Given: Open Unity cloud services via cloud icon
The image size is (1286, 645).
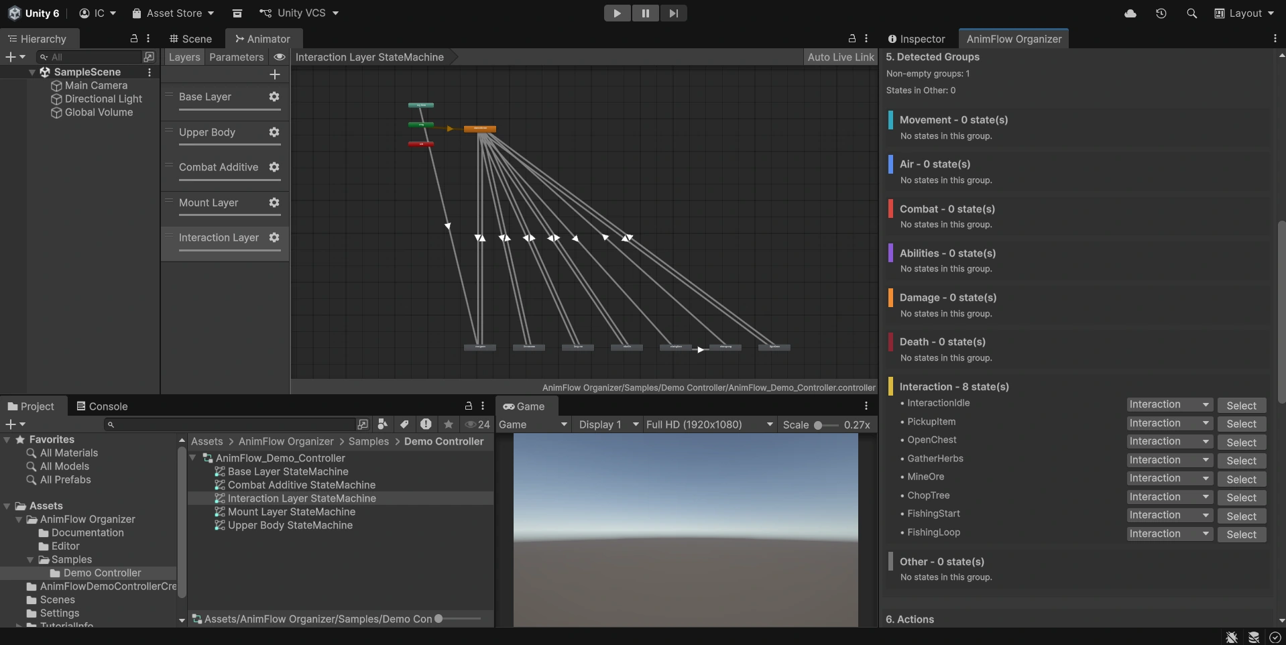Looking at the screenshot, I should (1130, 13).
